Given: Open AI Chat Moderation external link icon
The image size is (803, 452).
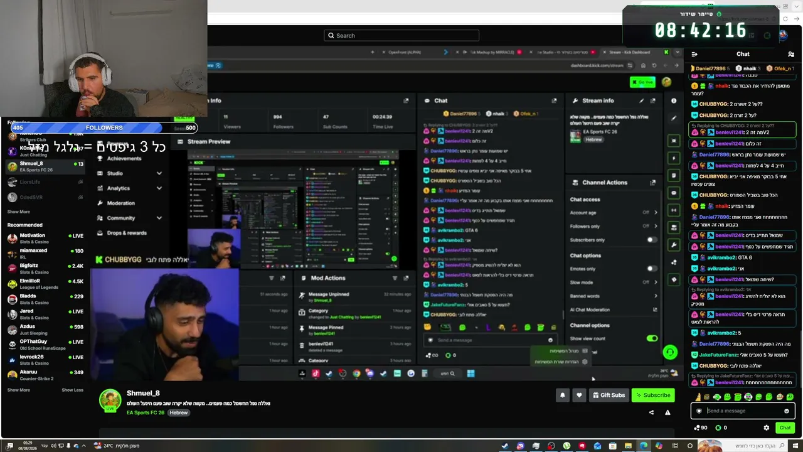Looking at the screenshot, I should coord(655,309).
